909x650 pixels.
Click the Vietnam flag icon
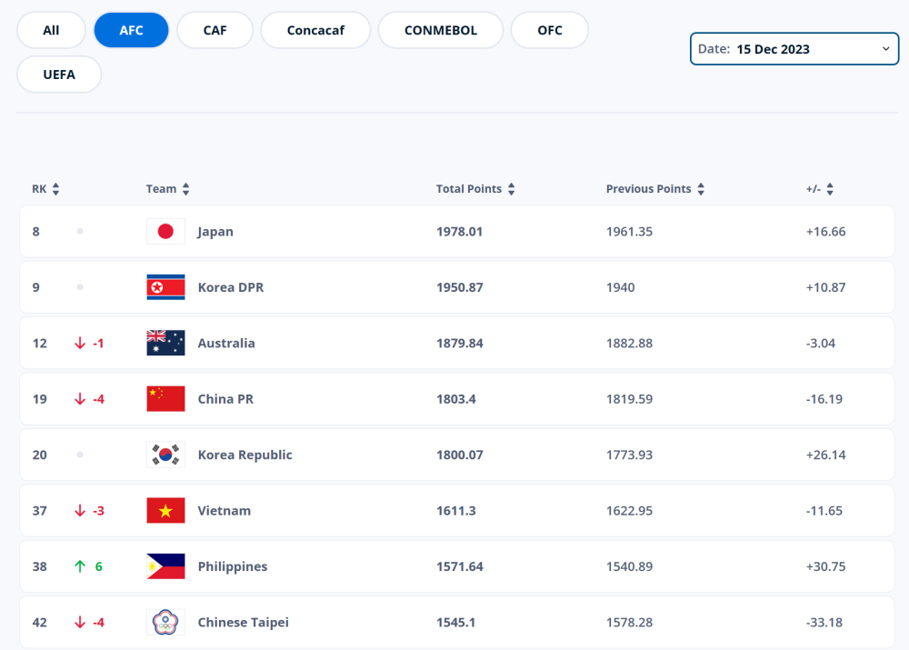coord(165,511)
